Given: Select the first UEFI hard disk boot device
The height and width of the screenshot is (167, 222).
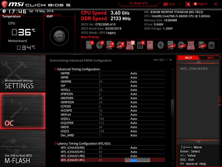Looking at the screenshot, I should point(90,45).
